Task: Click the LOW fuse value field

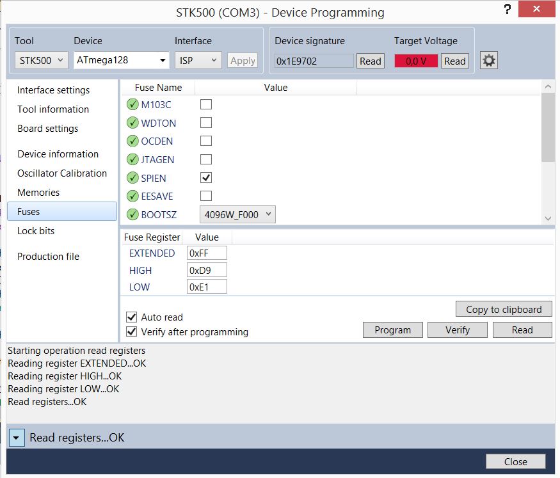Action: coord(207,287)
